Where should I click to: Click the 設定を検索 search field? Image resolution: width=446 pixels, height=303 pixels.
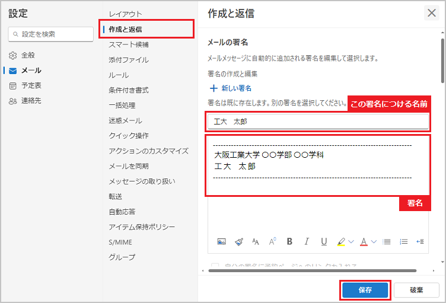pos(51,34)
